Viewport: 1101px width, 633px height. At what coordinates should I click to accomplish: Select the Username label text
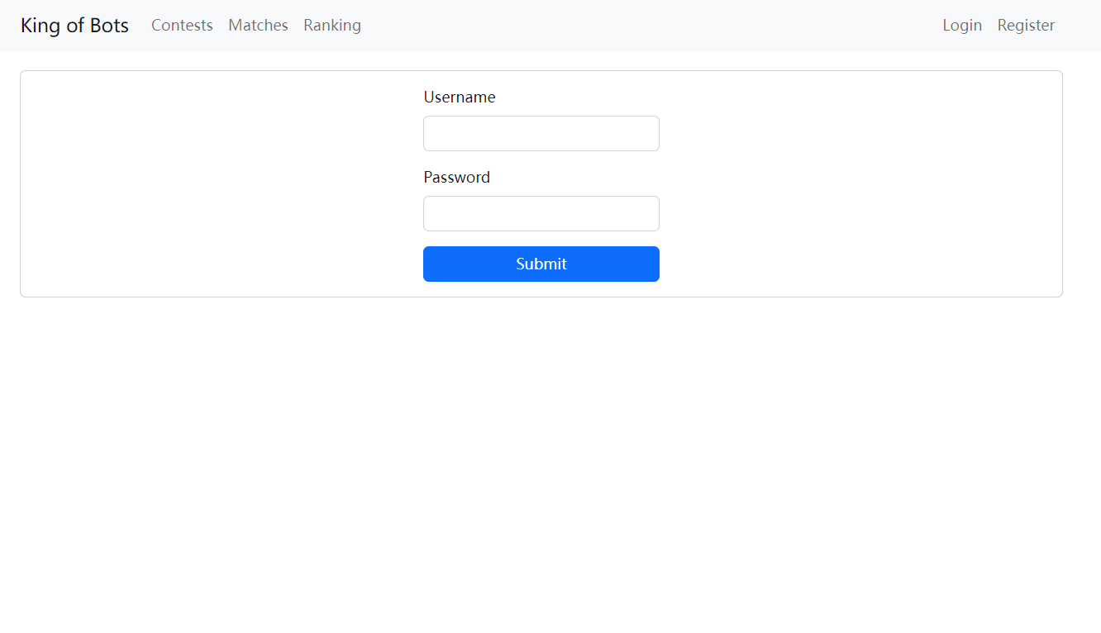coord(460,97)
